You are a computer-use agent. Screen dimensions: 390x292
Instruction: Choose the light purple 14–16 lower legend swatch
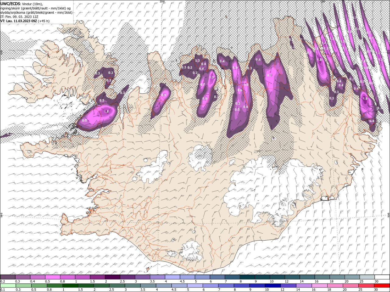305,286
